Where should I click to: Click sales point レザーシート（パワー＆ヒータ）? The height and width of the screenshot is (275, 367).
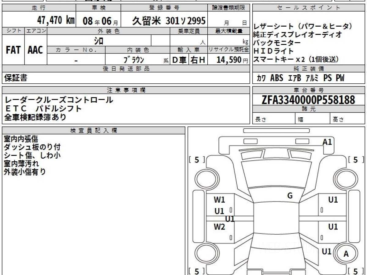303,27
